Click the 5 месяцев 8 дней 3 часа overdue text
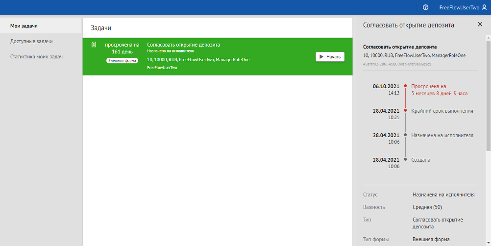 [x=440, y=93]
